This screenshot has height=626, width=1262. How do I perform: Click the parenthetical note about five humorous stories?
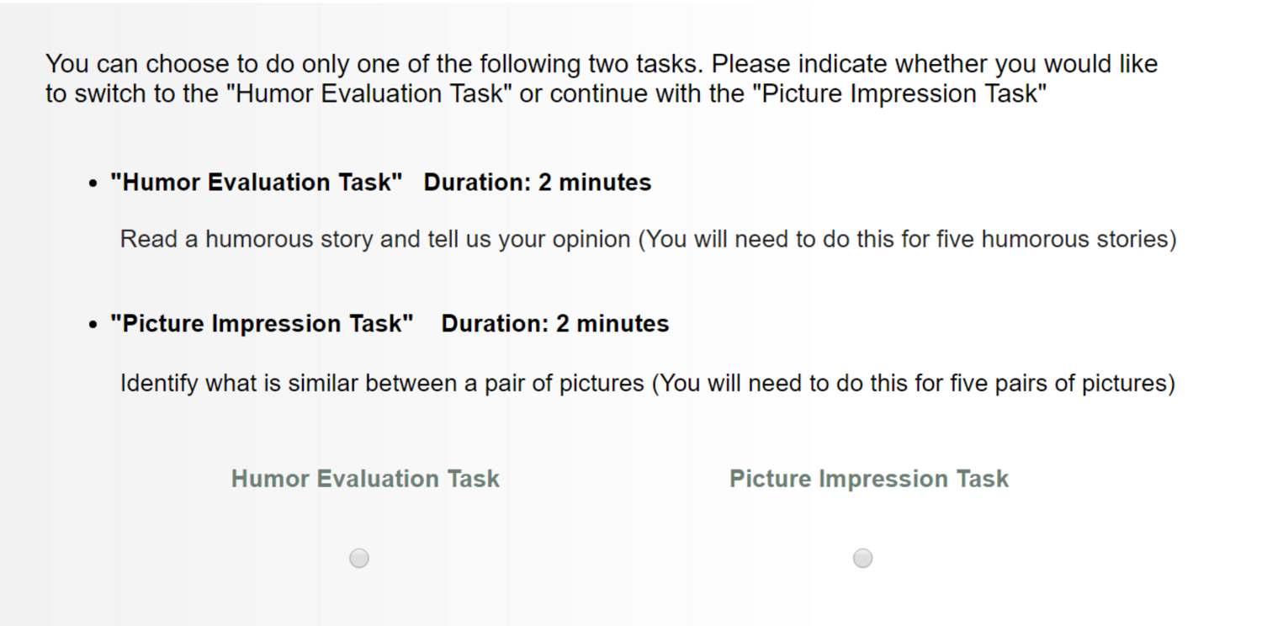pos(907,240)
